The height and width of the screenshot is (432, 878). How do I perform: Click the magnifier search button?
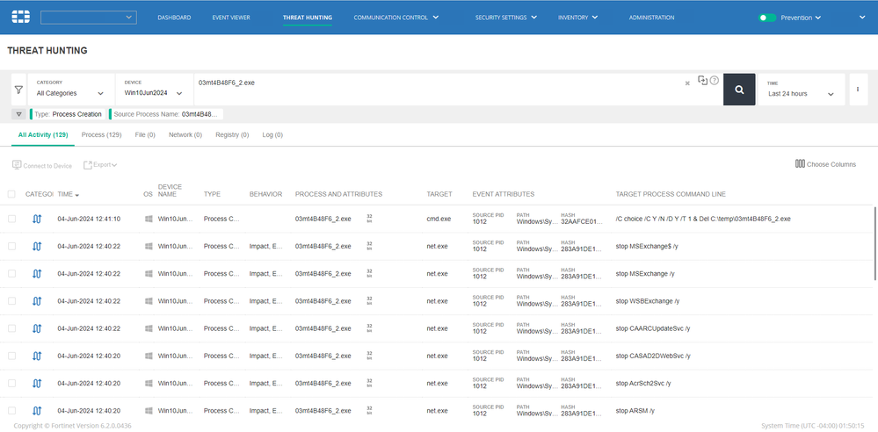(x=739, y=90)
